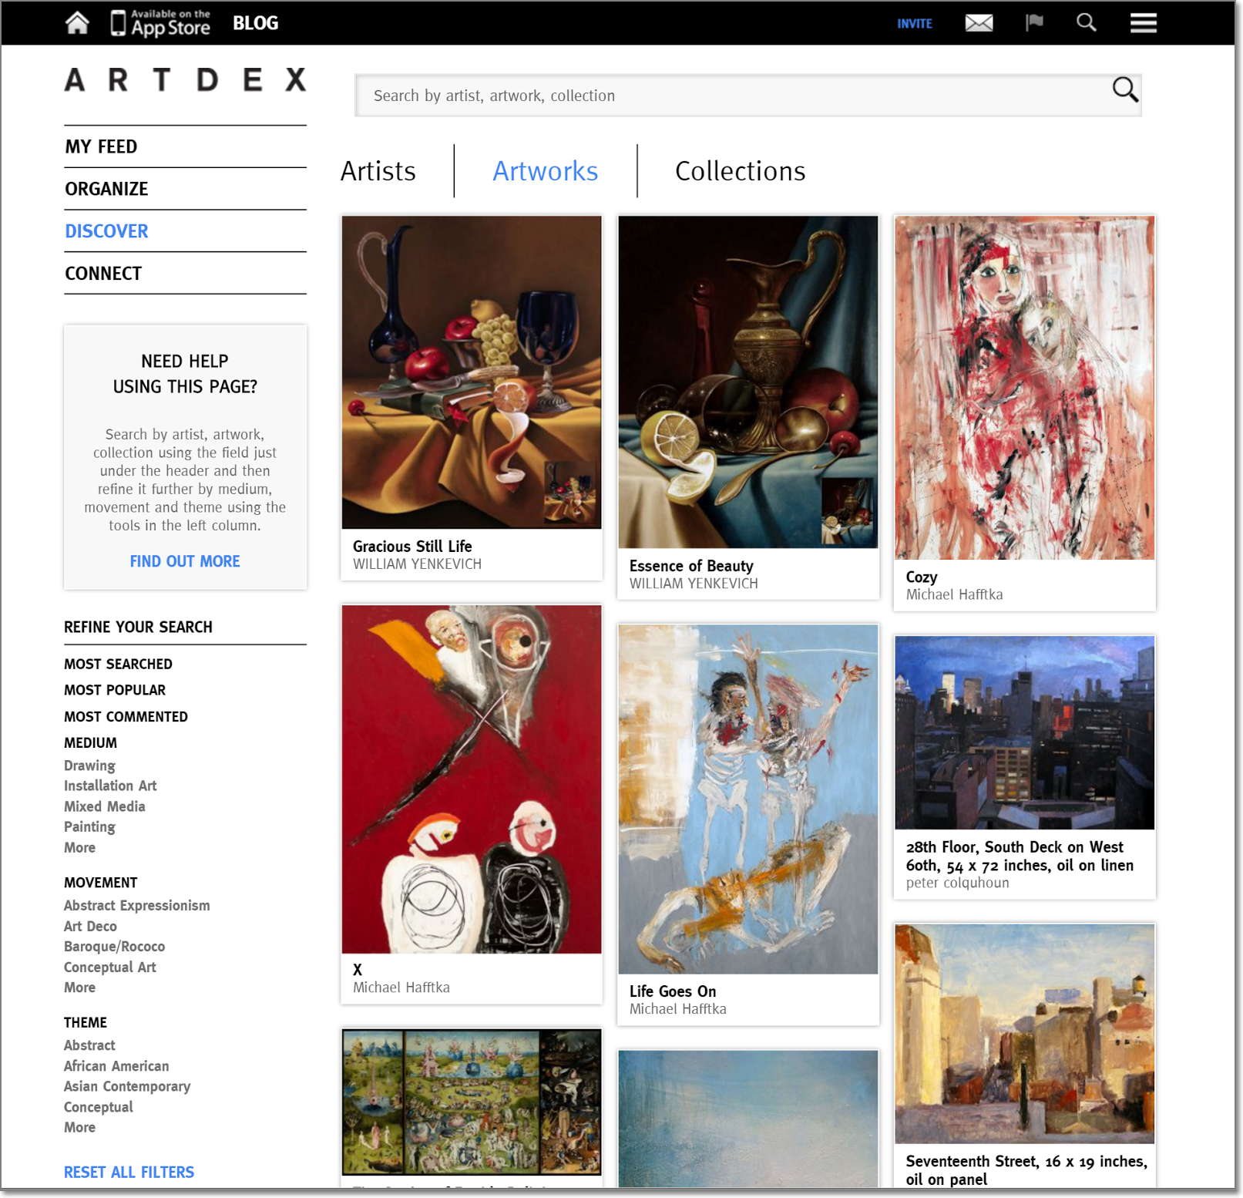Switch to the Artworks tab
1243x1198 pixels.
pos(546,171)
